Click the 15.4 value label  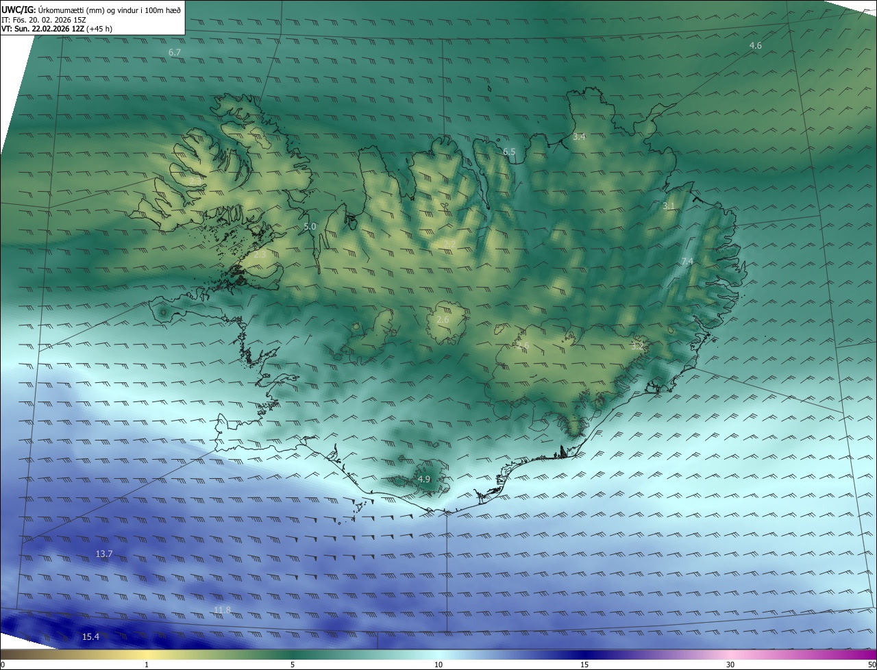90,637
